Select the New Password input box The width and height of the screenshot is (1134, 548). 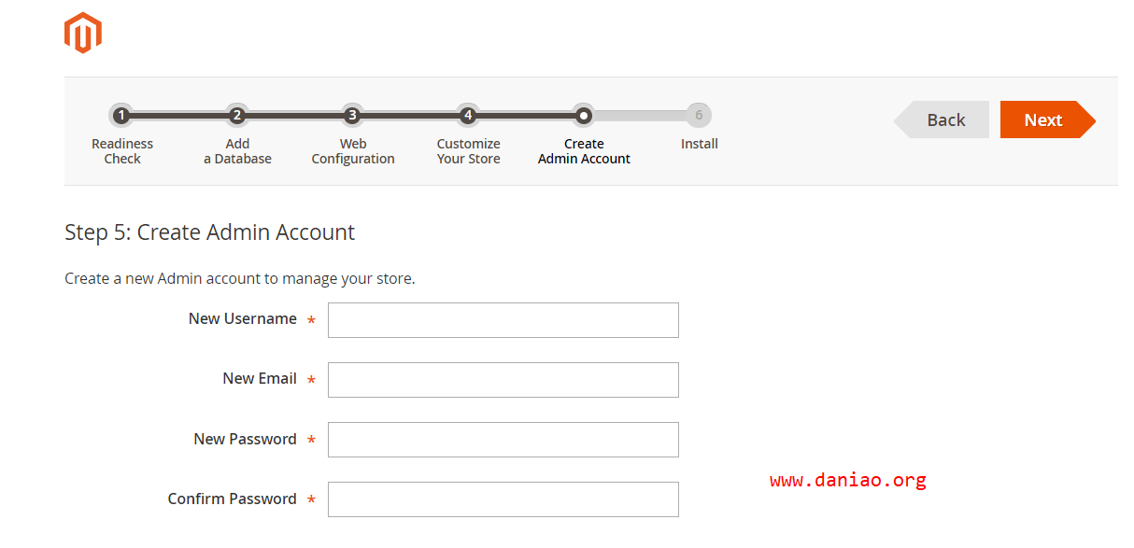503,440
